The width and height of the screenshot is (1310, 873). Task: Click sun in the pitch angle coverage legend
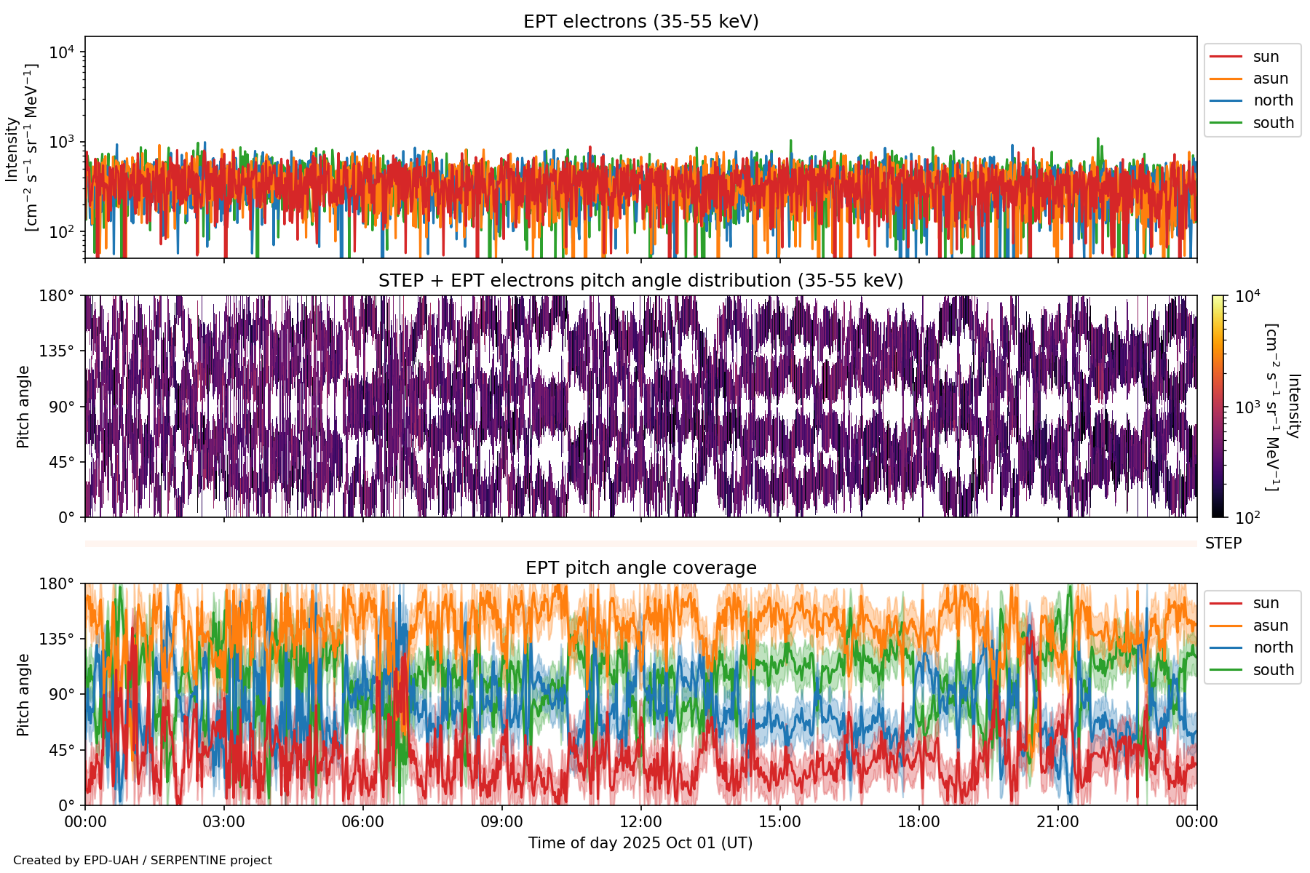[x=1266, y=603]
